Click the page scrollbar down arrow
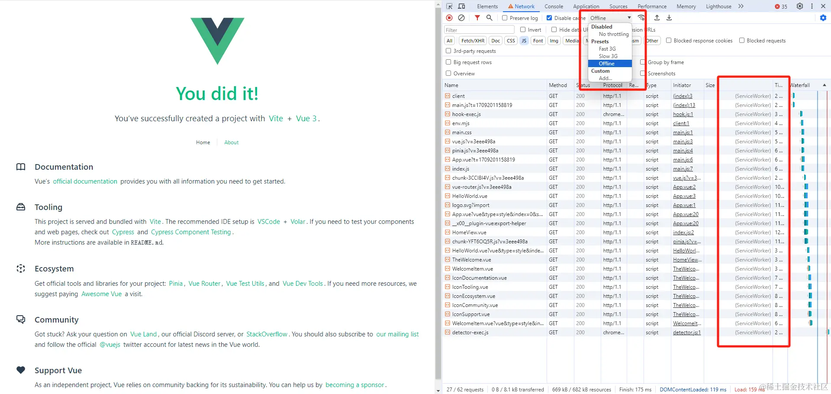This screenshot has height=394, width=831. coord(438,391)
